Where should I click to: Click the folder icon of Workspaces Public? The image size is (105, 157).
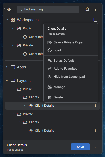tap(19, 28)
